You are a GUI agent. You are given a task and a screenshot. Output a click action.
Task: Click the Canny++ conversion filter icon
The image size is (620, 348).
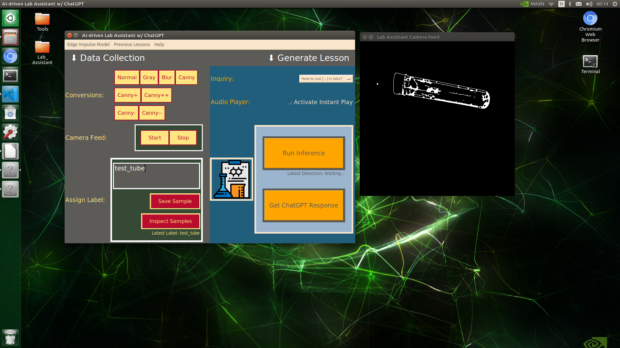click(x=155, y=95)
